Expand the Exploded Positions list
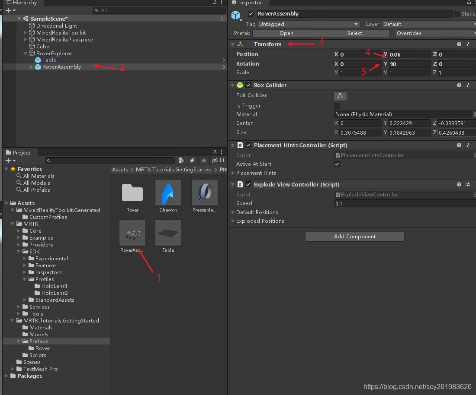The width and height of the screenshot is (476, 395). coord(233,221)
